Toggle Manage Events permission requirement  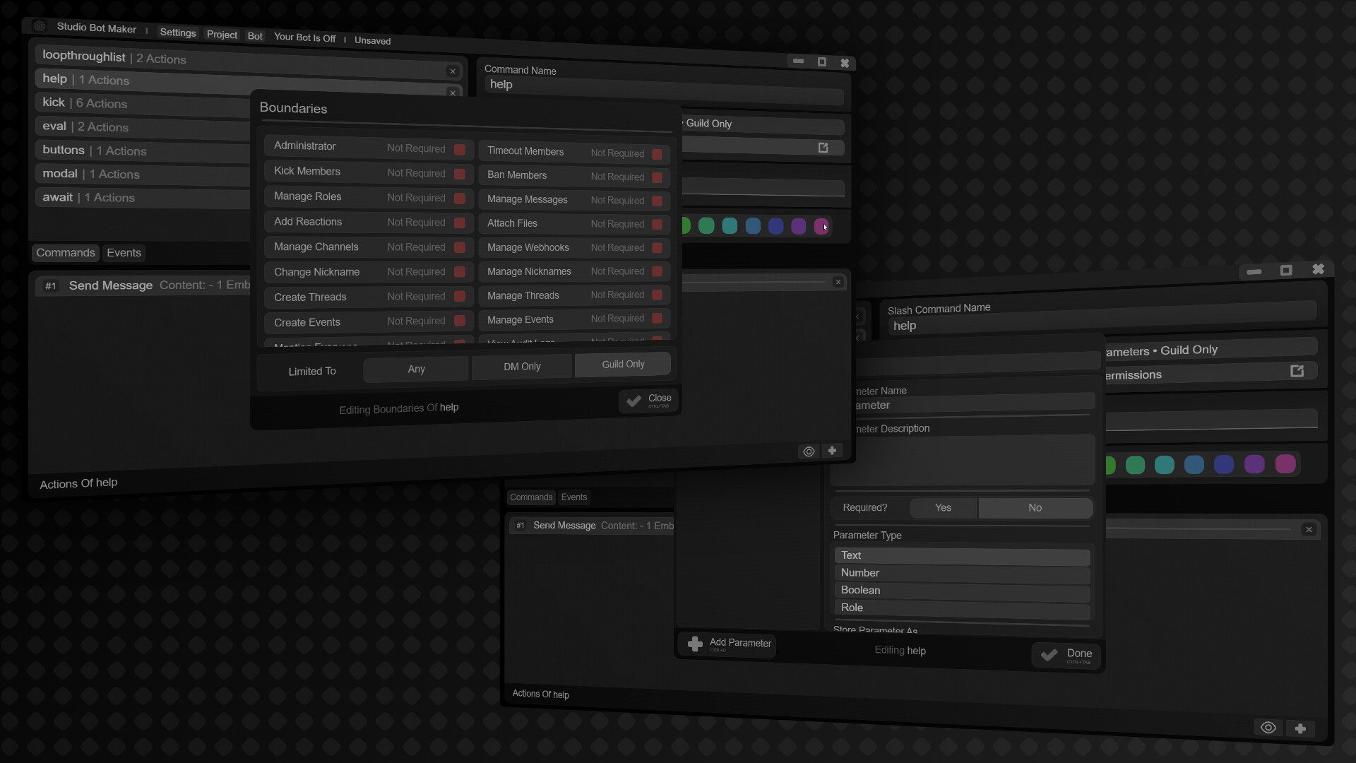click(657, 319)
